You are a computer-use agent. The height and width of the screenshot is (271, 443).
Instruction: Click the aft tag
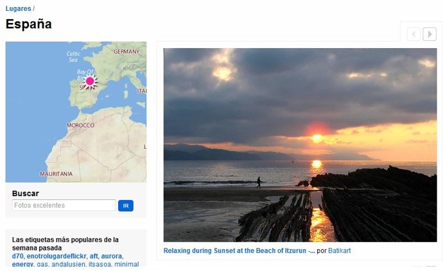[x=94, y=256]
